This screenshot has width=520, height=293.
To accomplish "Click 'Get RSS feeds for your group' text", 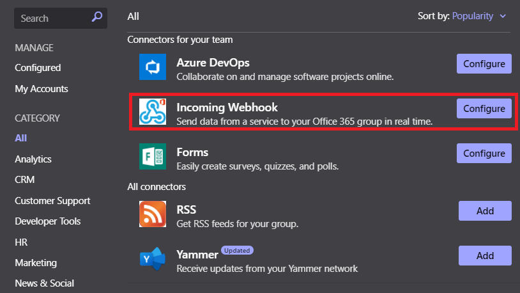I will click(238, 224).
